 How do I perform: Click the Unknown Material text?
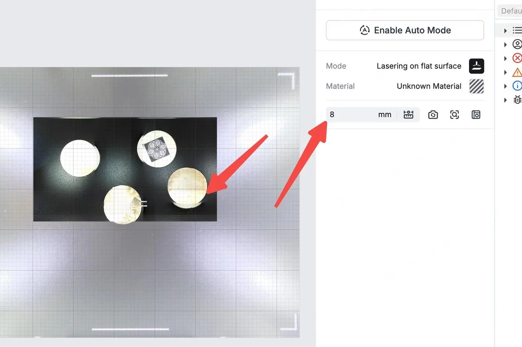pos(429,86)
